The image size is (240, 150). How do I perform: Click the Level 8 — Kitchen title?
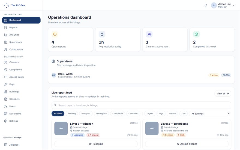[x=82, y=124]
